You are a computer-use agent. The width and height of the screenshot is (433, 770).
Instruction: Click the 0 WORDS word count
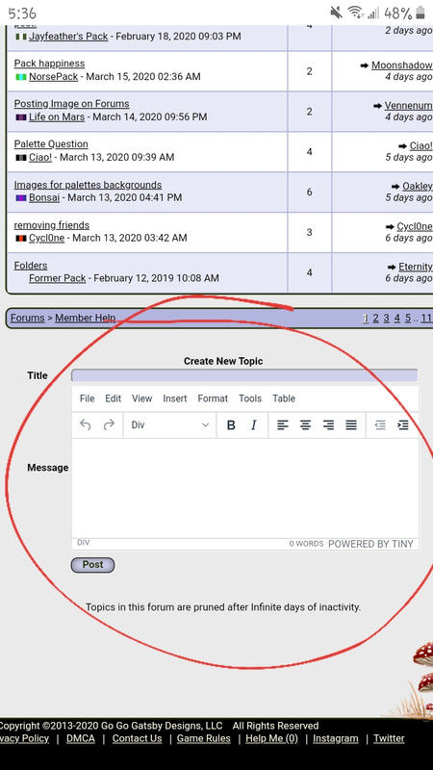pyautogui.click(x=306, y=544)
